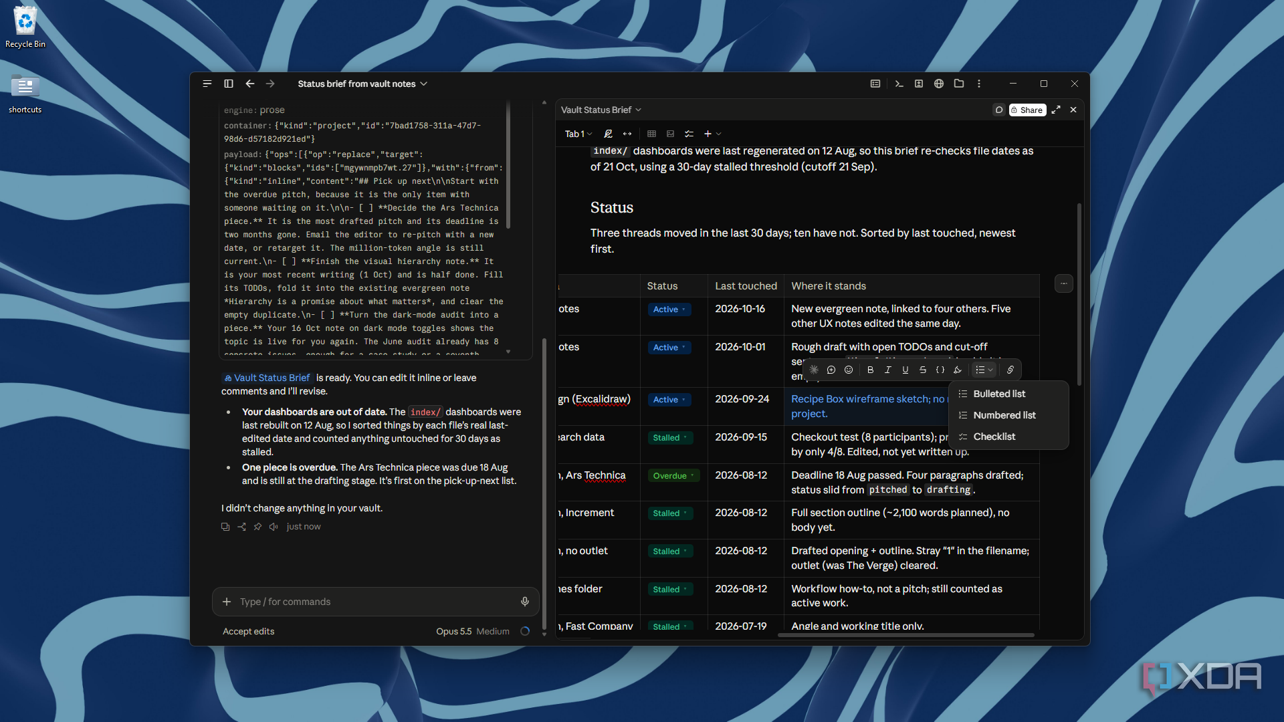Pin the assistant reply
Image resolution: width=1284 pixels, height=722 pixels.
pyautogui.click(x=257, y=527)
